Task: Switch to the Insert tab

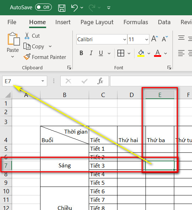Action: point(63,22)
